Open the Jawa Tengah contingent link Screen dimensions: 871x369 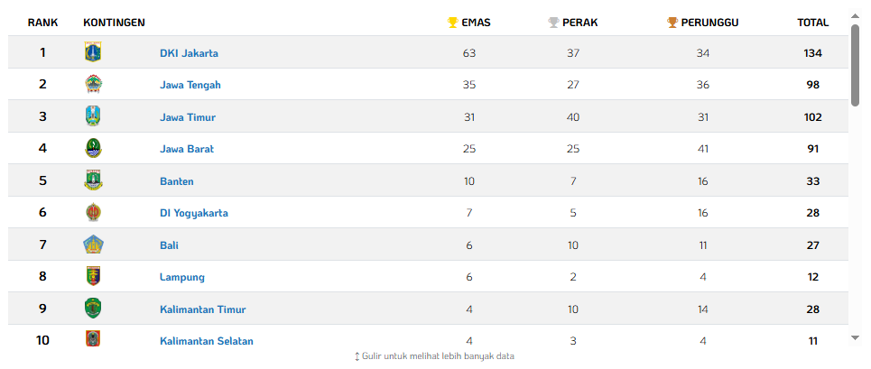click(x=190, y=85)
